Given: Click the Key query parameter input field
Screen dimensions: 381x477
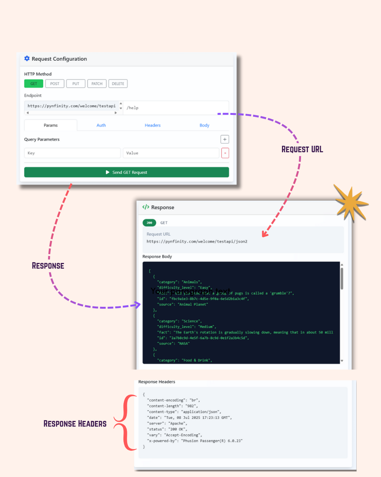Looking at the screenshot, I should pos(72,153).
